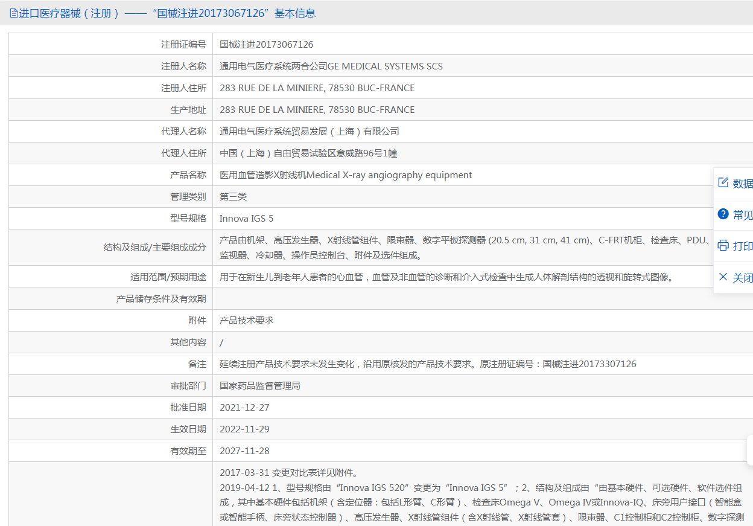753x526 pixels.
Task: Click the model value Innova IGS 5
Action: point(246,218)
